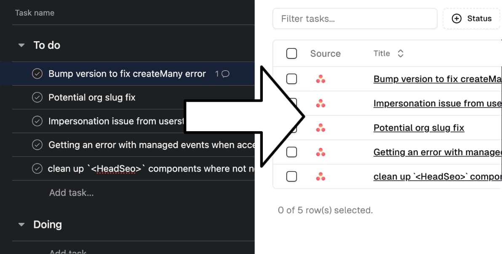This screenshot has width=502, height=254.
Task: Select the checkbox for the 'Getting an error' row
Action: coord(291,152)
